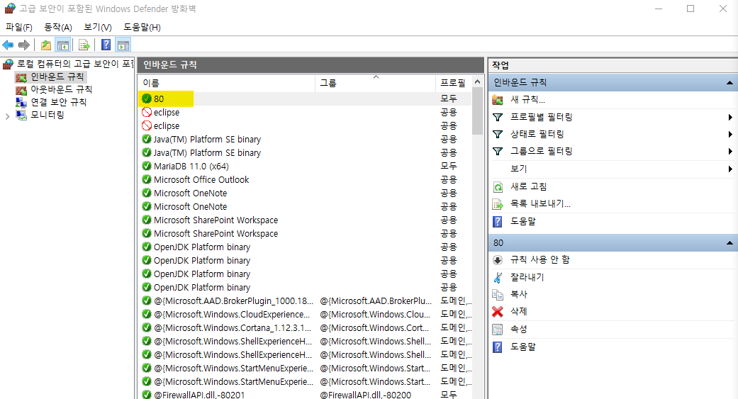Click the red X icon beside 삭제
The image size is (738, 399).
point(498,312)
